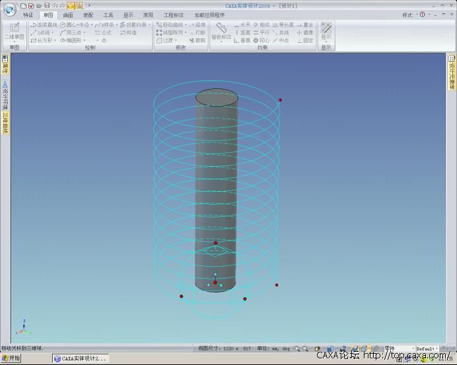Apply the 固定 fix constraint
The width and height of the screenshot is (457, 365).
tap(305, 40)
